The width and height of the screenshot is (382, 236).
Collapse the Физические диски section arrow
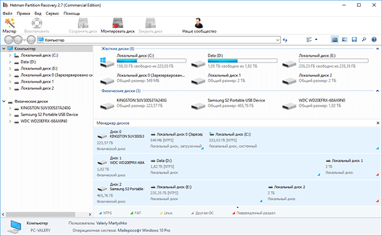(x=378, y=91)
